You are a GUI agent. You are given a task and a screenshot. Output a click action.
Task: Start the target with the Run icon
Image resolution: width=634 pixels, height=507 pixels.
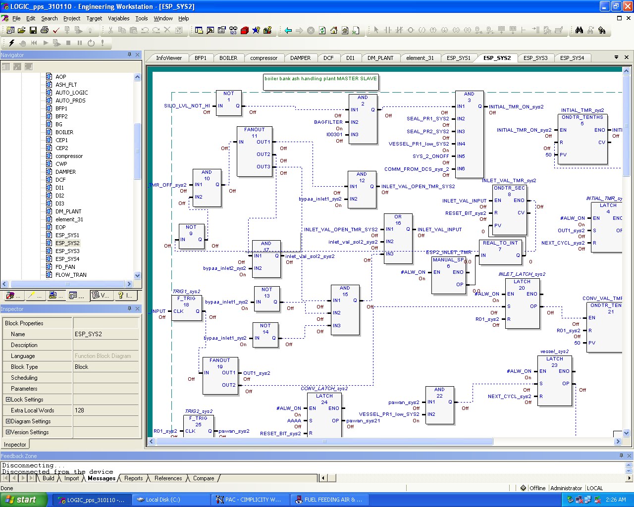coord(45,43)
